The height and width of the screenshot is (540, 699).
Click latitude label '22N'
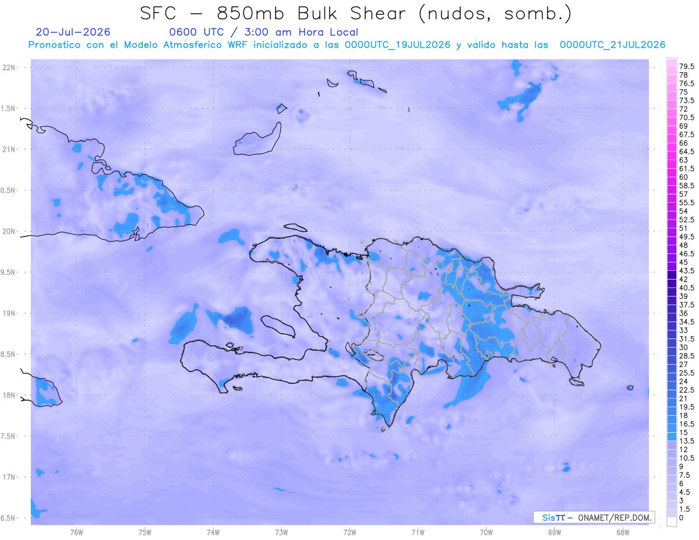pos(9,68)
